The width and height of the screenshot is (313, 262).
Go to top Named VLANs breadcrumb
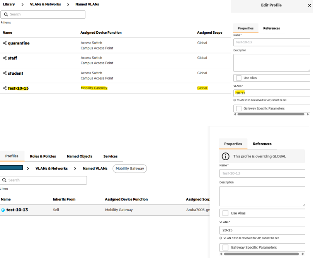click(87, 4)
